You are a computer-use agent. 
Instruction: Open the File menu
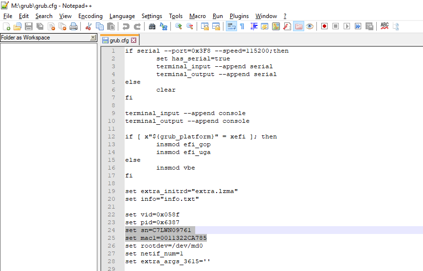tap(8, 16)
